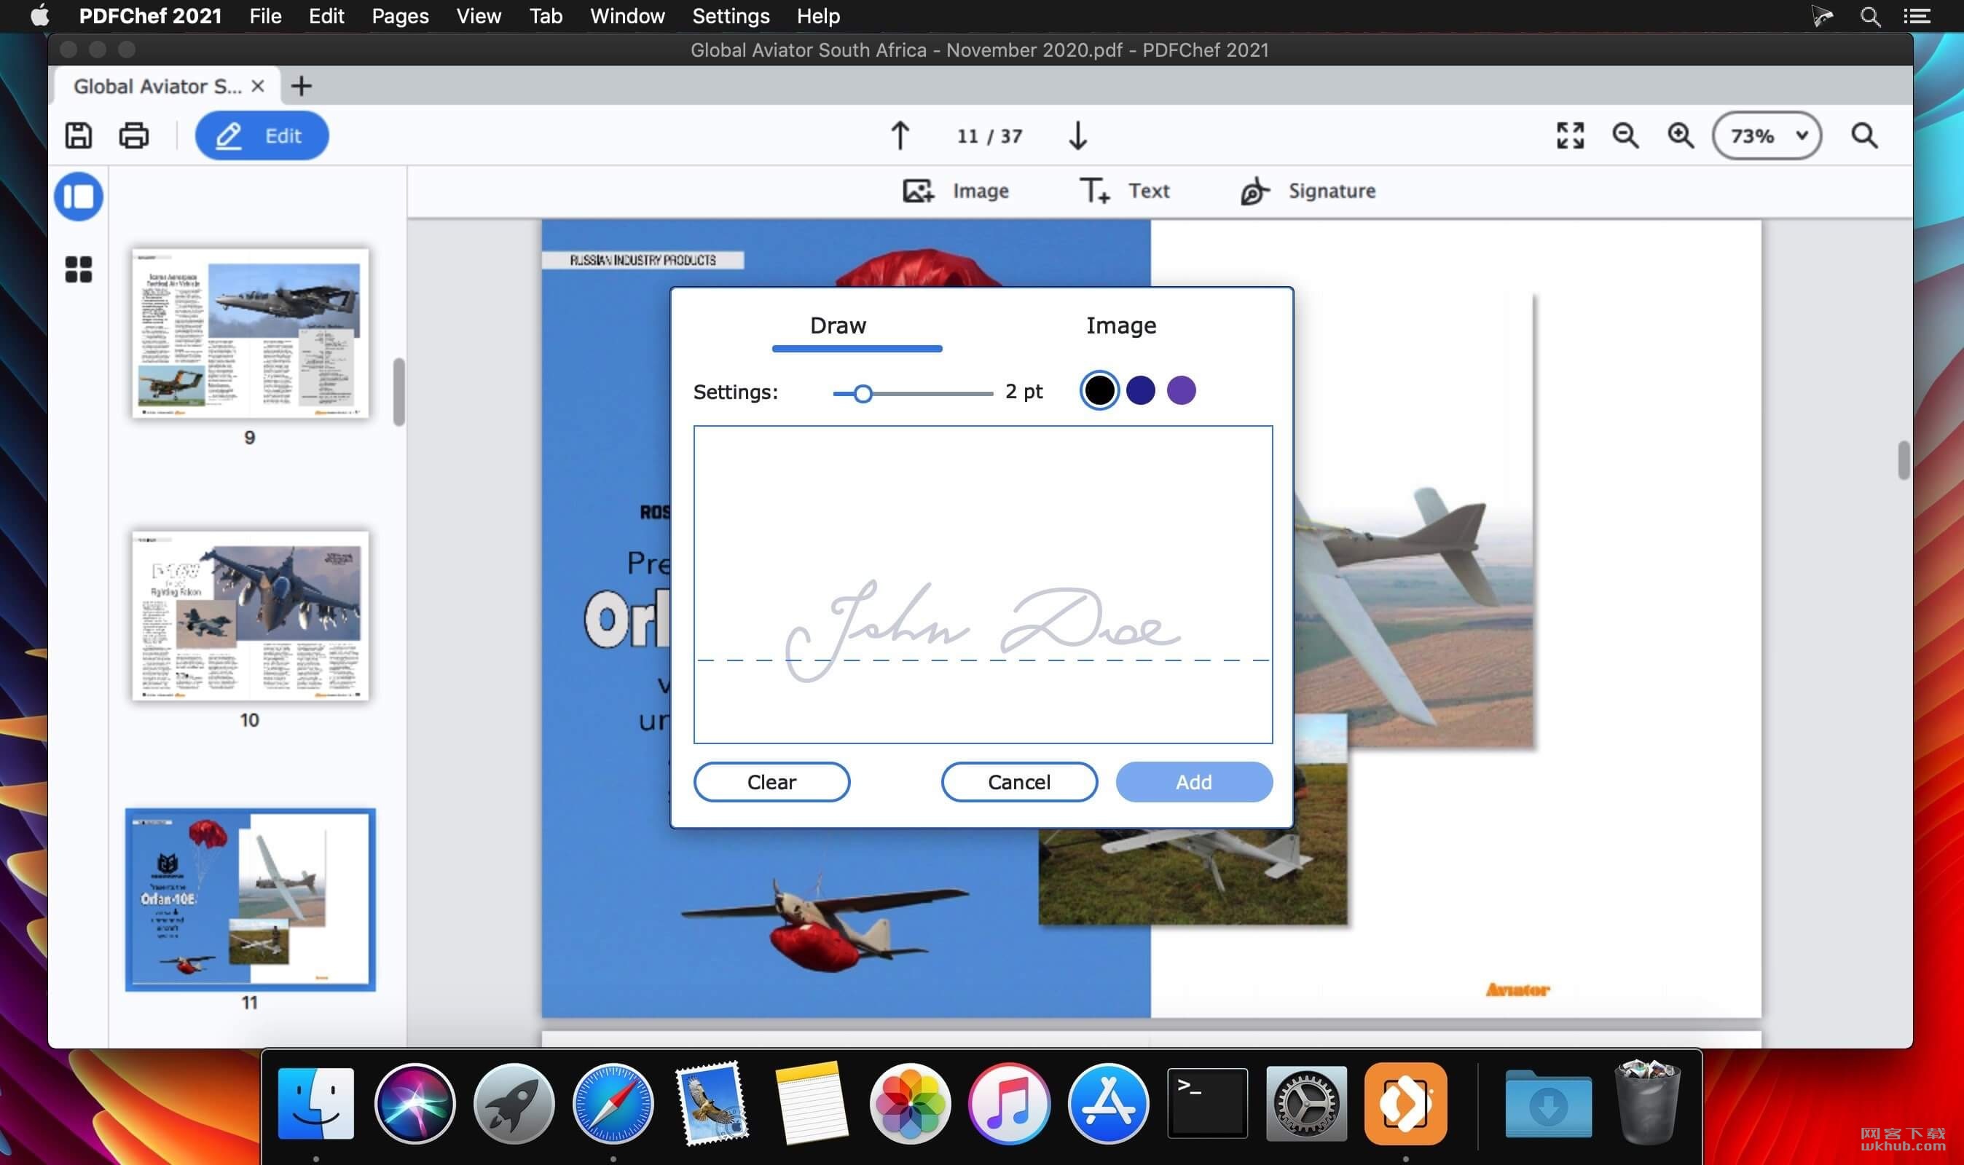
Task: Open Safari from the dock
Action: point(613,1103)
